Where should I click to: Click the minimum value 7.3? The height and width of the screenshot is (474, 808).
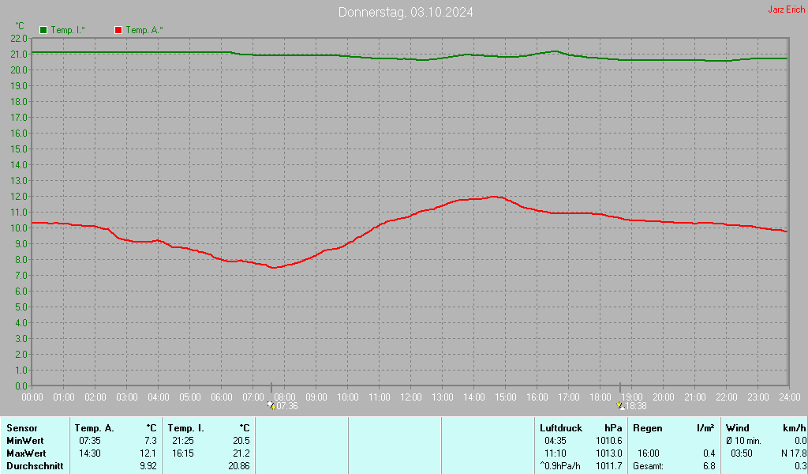(151, 441)
